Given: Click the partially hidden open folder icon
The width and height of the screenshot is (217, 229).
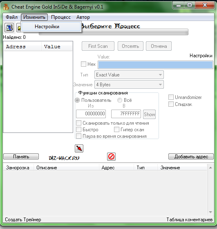Looking at the screenshot, I should tap(18, 27).
